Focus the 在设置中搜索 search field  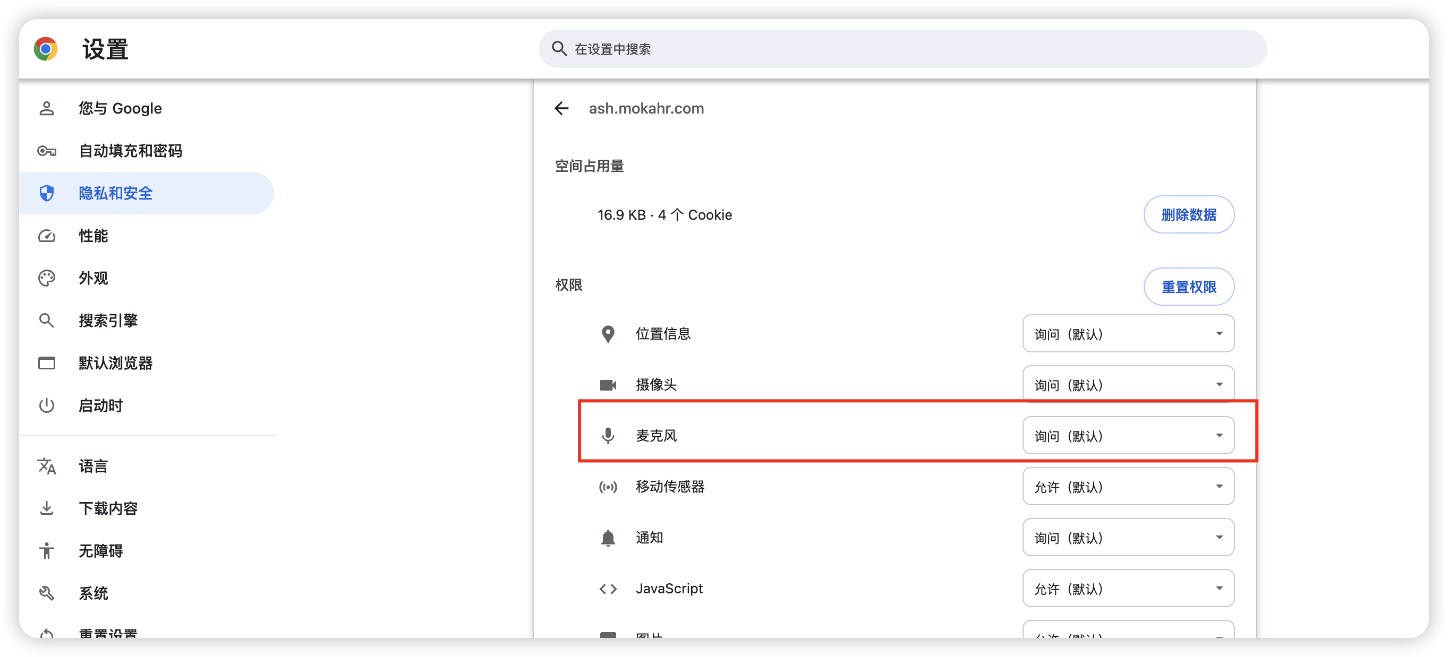(899, 49)
